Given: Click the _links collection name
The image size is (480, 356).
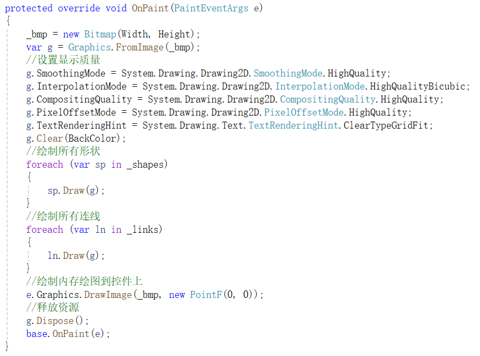Looking at the screenshot, I should coord(144,230).
